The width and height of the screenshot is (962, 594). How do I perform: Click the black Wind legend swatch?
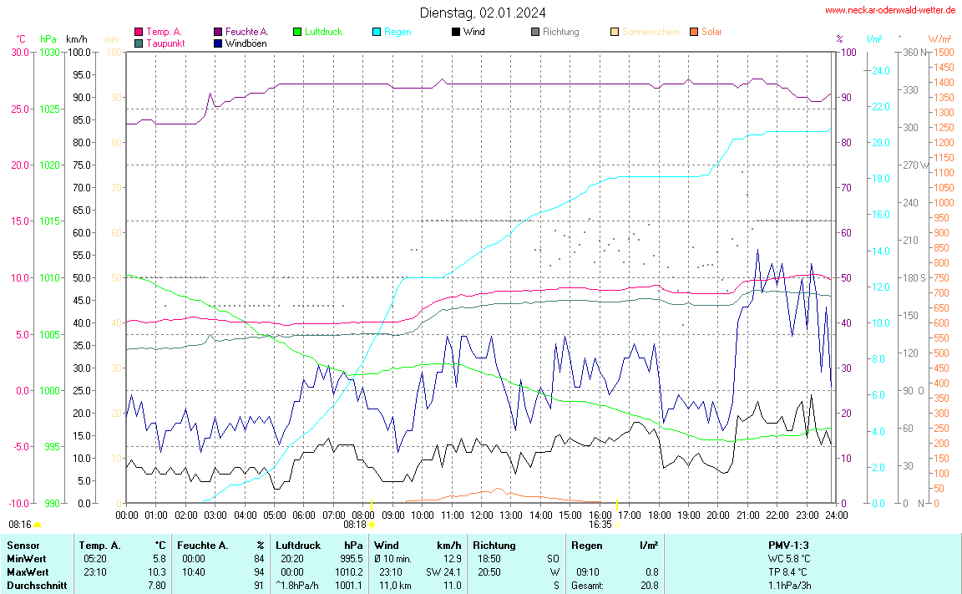point(456,32)
